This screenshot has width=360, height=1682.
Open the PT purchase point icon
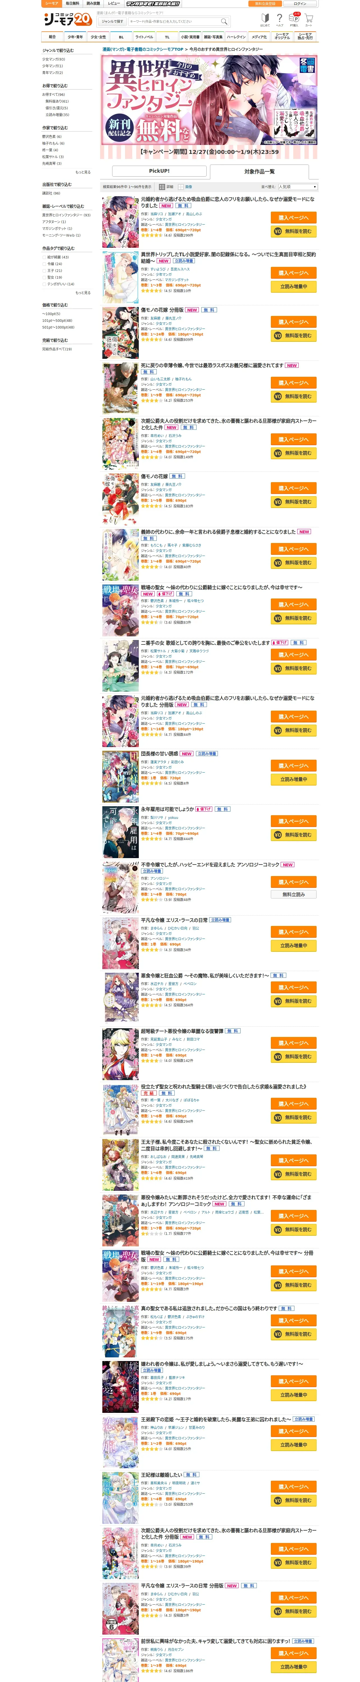(294, 20)
